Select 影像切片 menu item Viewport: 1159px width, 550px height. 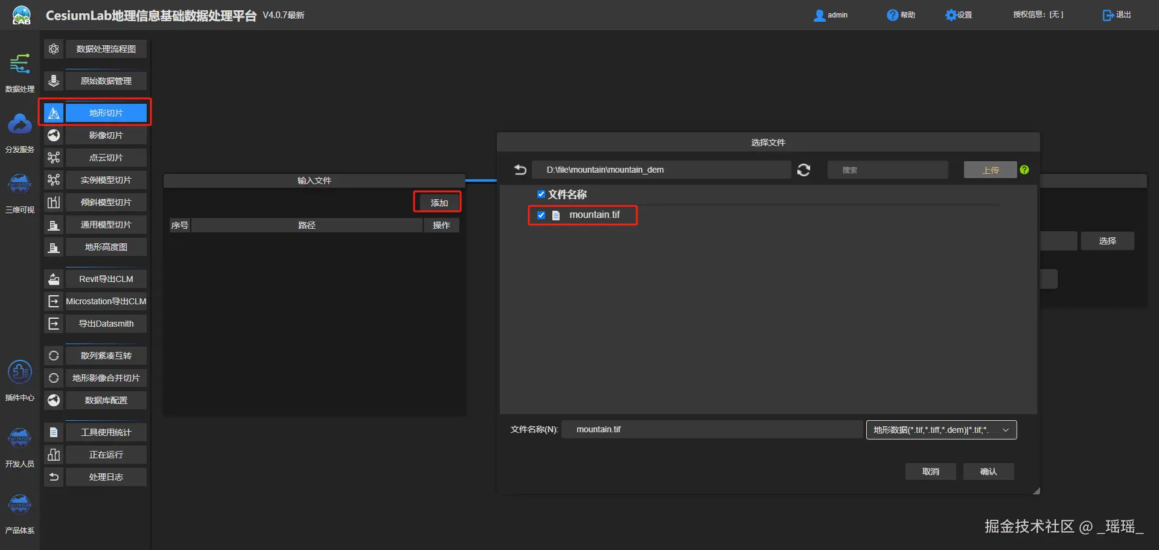click(x=106, y=135)
